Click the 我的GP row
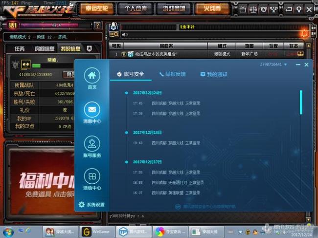 click(43, 118)
